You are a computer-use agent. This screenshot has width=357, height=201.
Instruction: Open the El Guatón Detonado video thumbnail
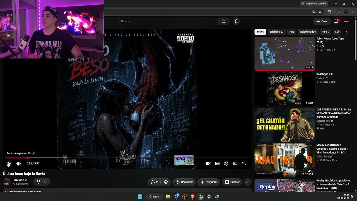coord(284,125)
